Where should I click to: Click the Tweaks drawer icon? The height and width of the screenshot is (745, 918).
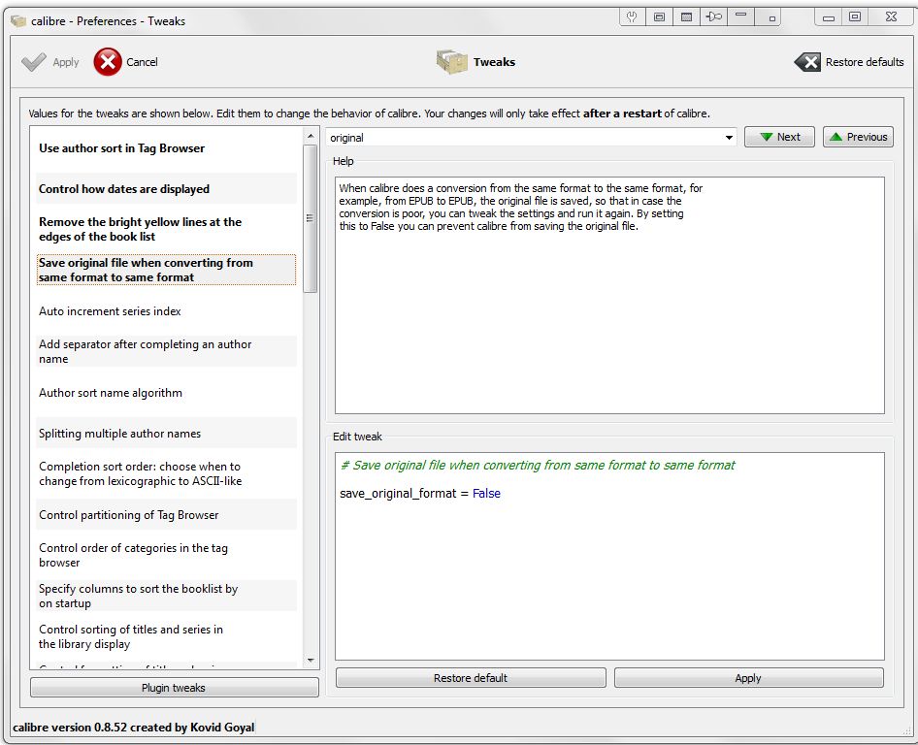point(451,61)
